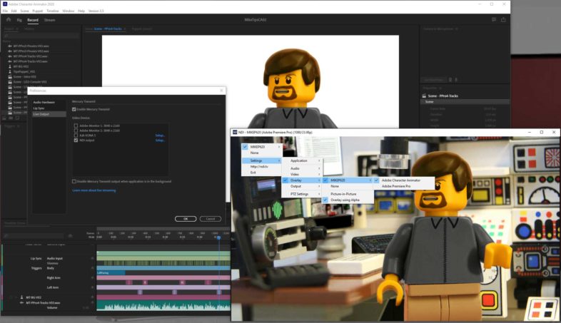Click the project panel search field
Image resolution: width=561 pixels, height=323 pixels.
tap(41, 36)
